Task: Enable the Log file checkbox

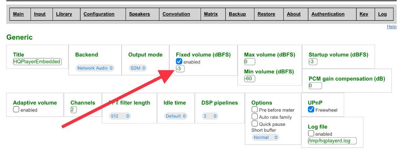Action: 311,134
